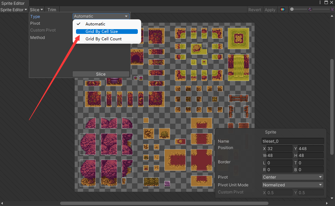Image resolution: width=335 pixels, height=206 pixels.
Task: Select the tall grass path between bushes sprite
Action: 238,67
